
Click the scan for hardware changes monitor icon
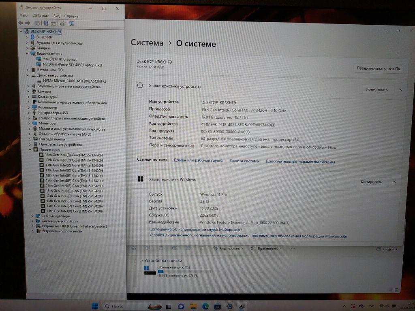click(x=72, y=23)
